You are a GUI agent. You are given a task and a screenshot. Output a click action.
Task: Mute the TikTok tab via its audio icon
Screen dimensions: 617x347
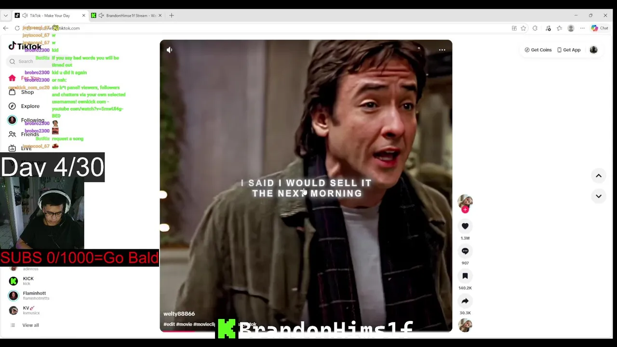tap(25, 15)
